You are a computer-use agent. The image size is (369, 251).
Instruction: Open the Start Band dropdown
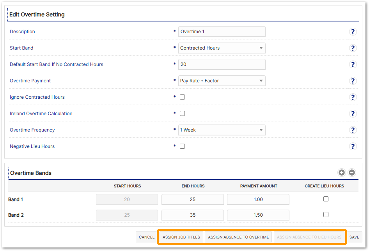[x=222, y=48]
